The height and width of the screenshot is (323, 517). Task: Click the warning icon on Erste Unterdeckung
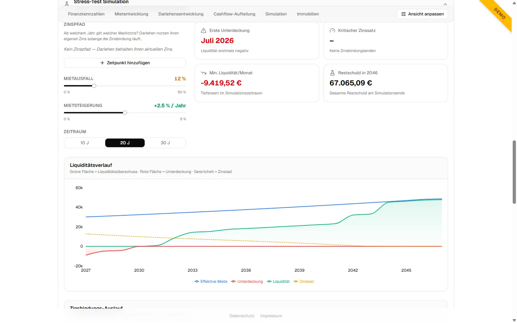click(204, 31)
